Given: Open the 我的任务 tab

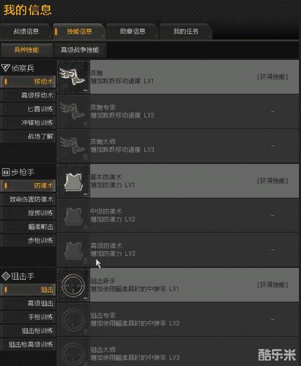Looking at the screenshot, I should point(186,32).
